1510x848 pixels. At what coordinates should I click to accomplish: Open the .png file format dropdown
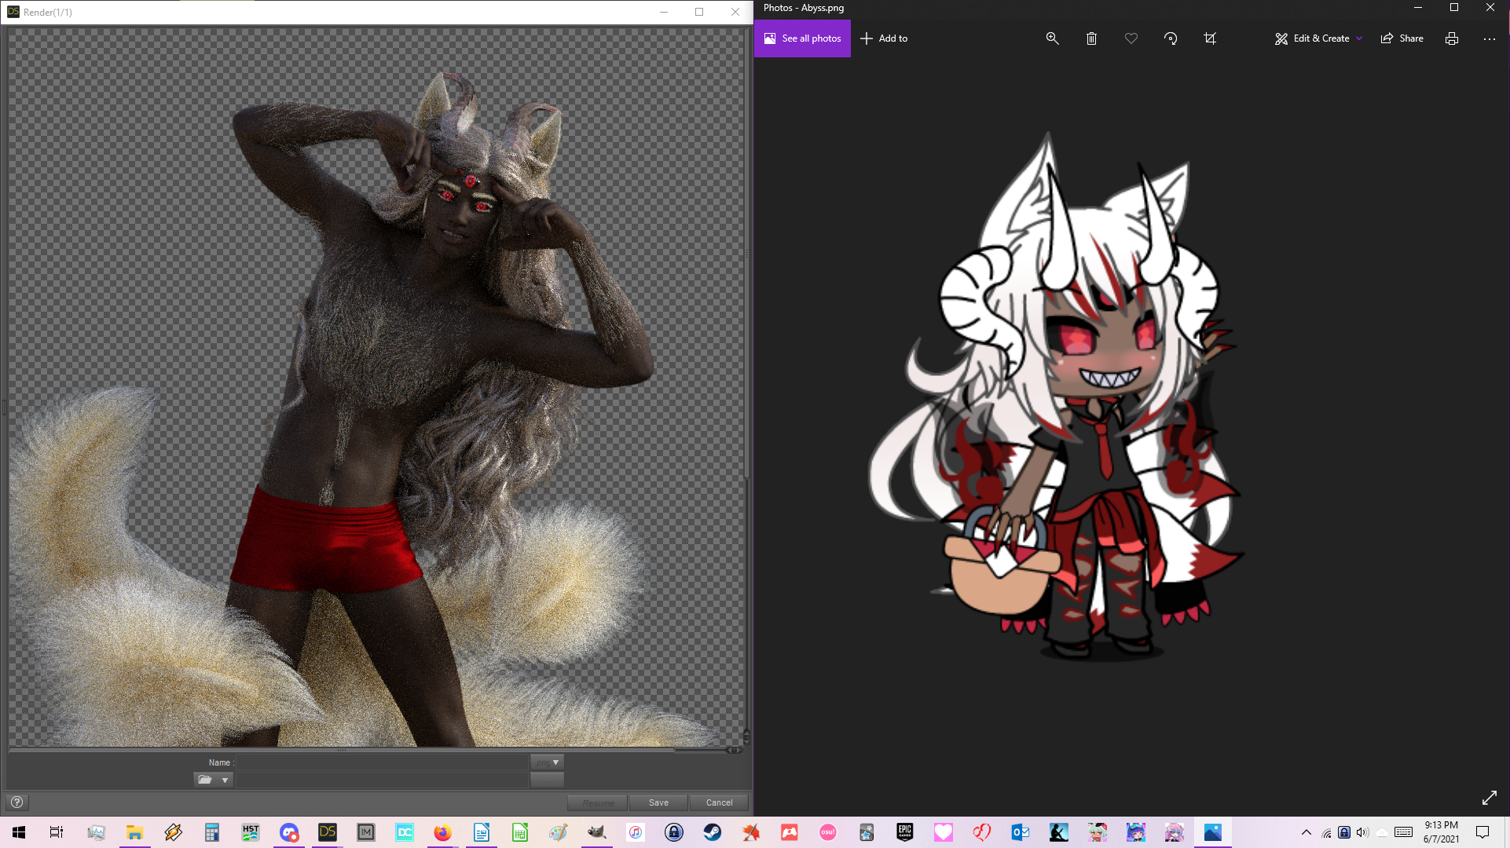[548, 762]
